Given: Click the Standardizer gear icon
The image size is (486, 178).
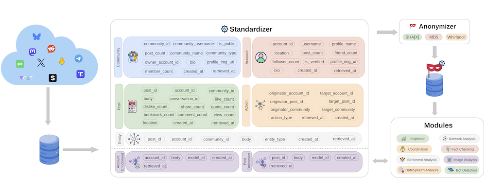Looking at the screenshot, I should point(225,29).
